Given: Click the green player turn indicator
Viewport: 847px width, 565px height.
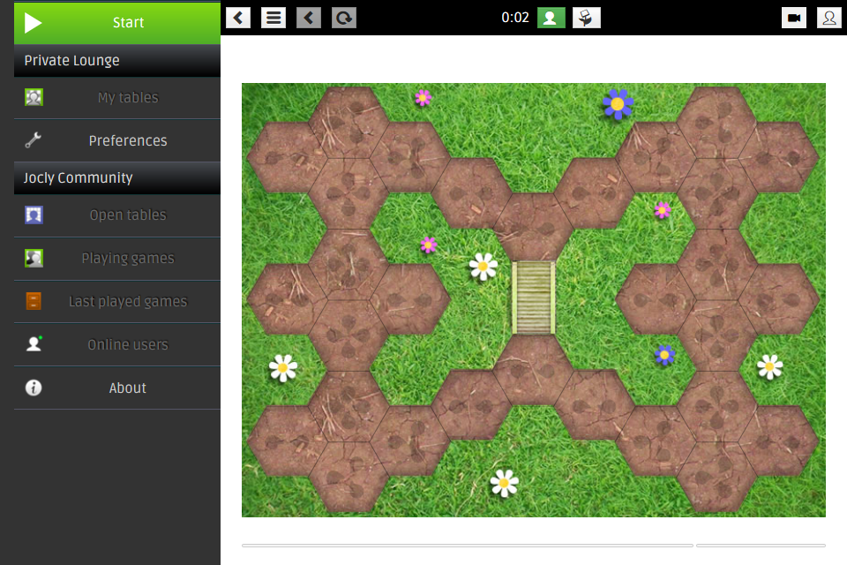Looking at the screenshot, I should click(551, 18).
